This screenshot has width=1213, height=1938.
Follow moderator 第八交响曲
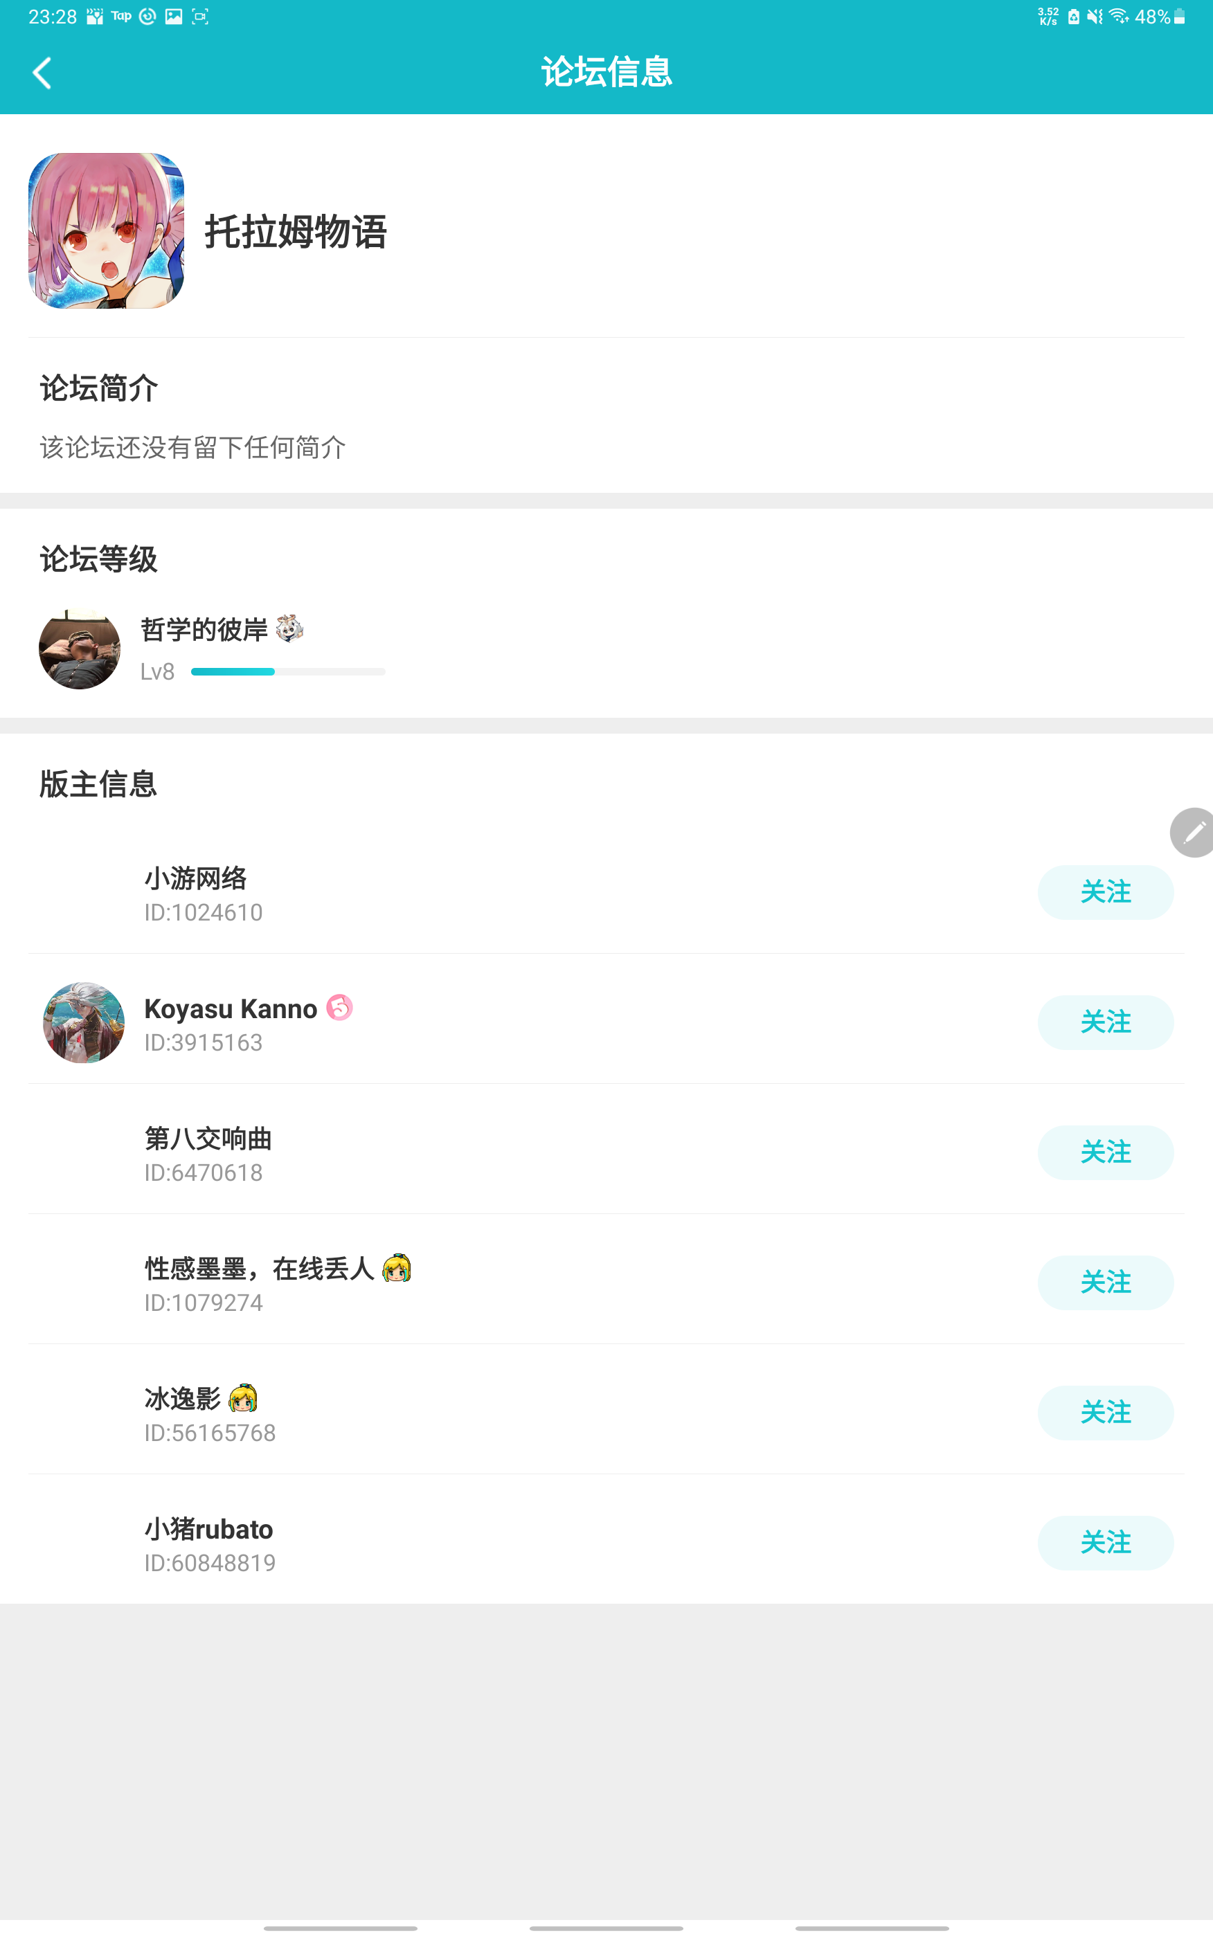click(1105, 1152)
